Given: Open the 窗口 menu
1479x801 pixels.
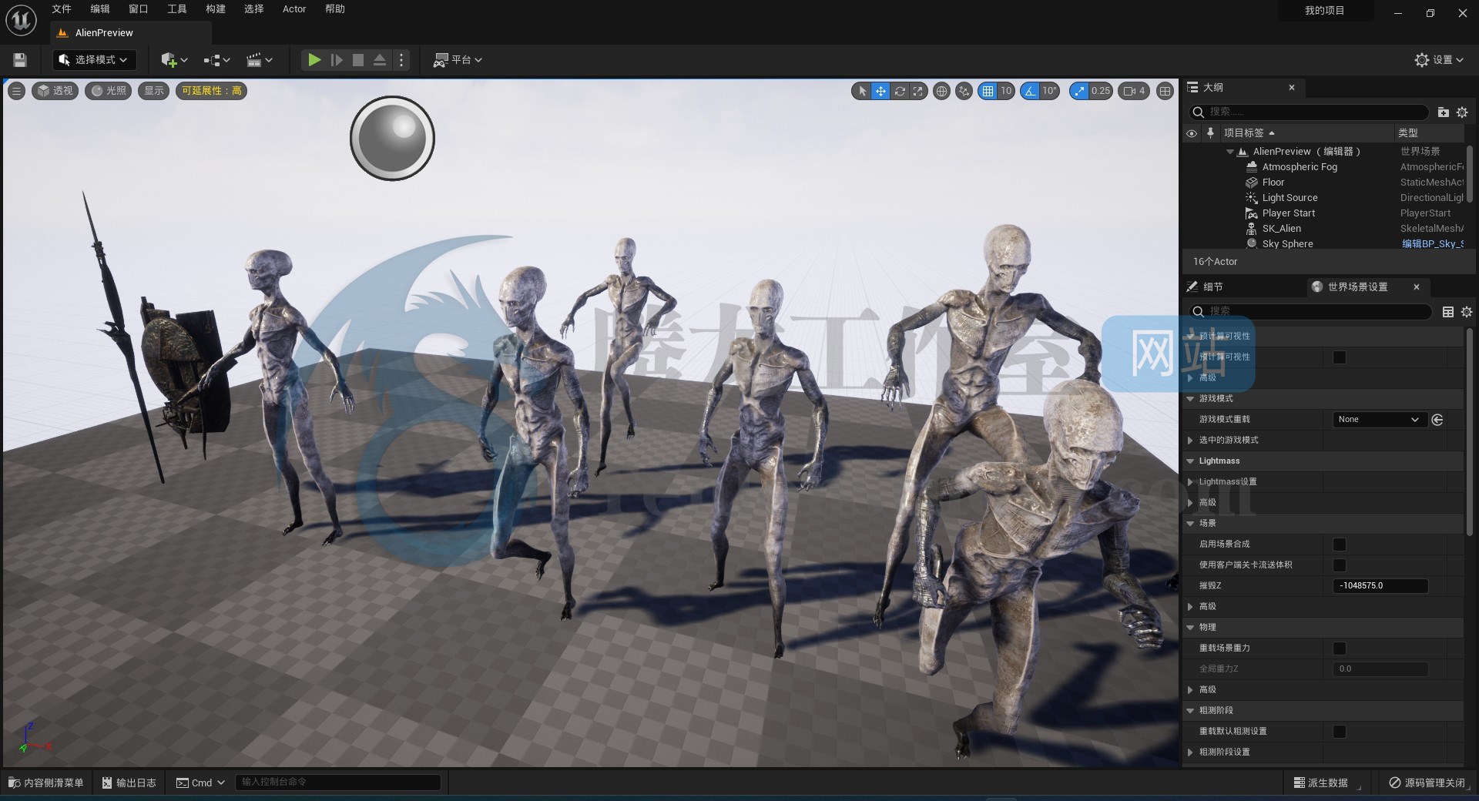Looking at the screenshot, I should pyautogui.click(x=139, y=9).
